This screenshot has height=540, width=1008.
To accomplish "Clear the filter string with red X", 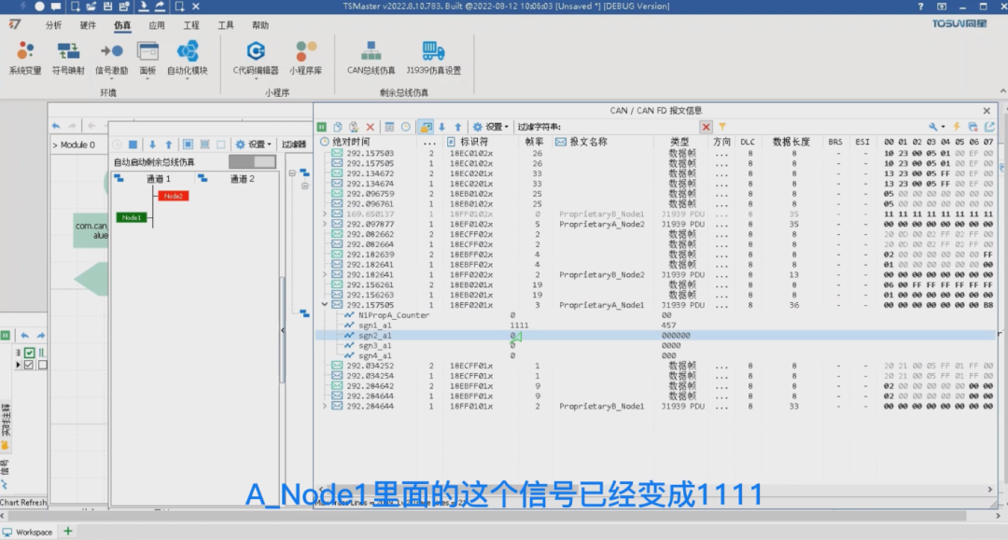I will [x=706, y=127].
